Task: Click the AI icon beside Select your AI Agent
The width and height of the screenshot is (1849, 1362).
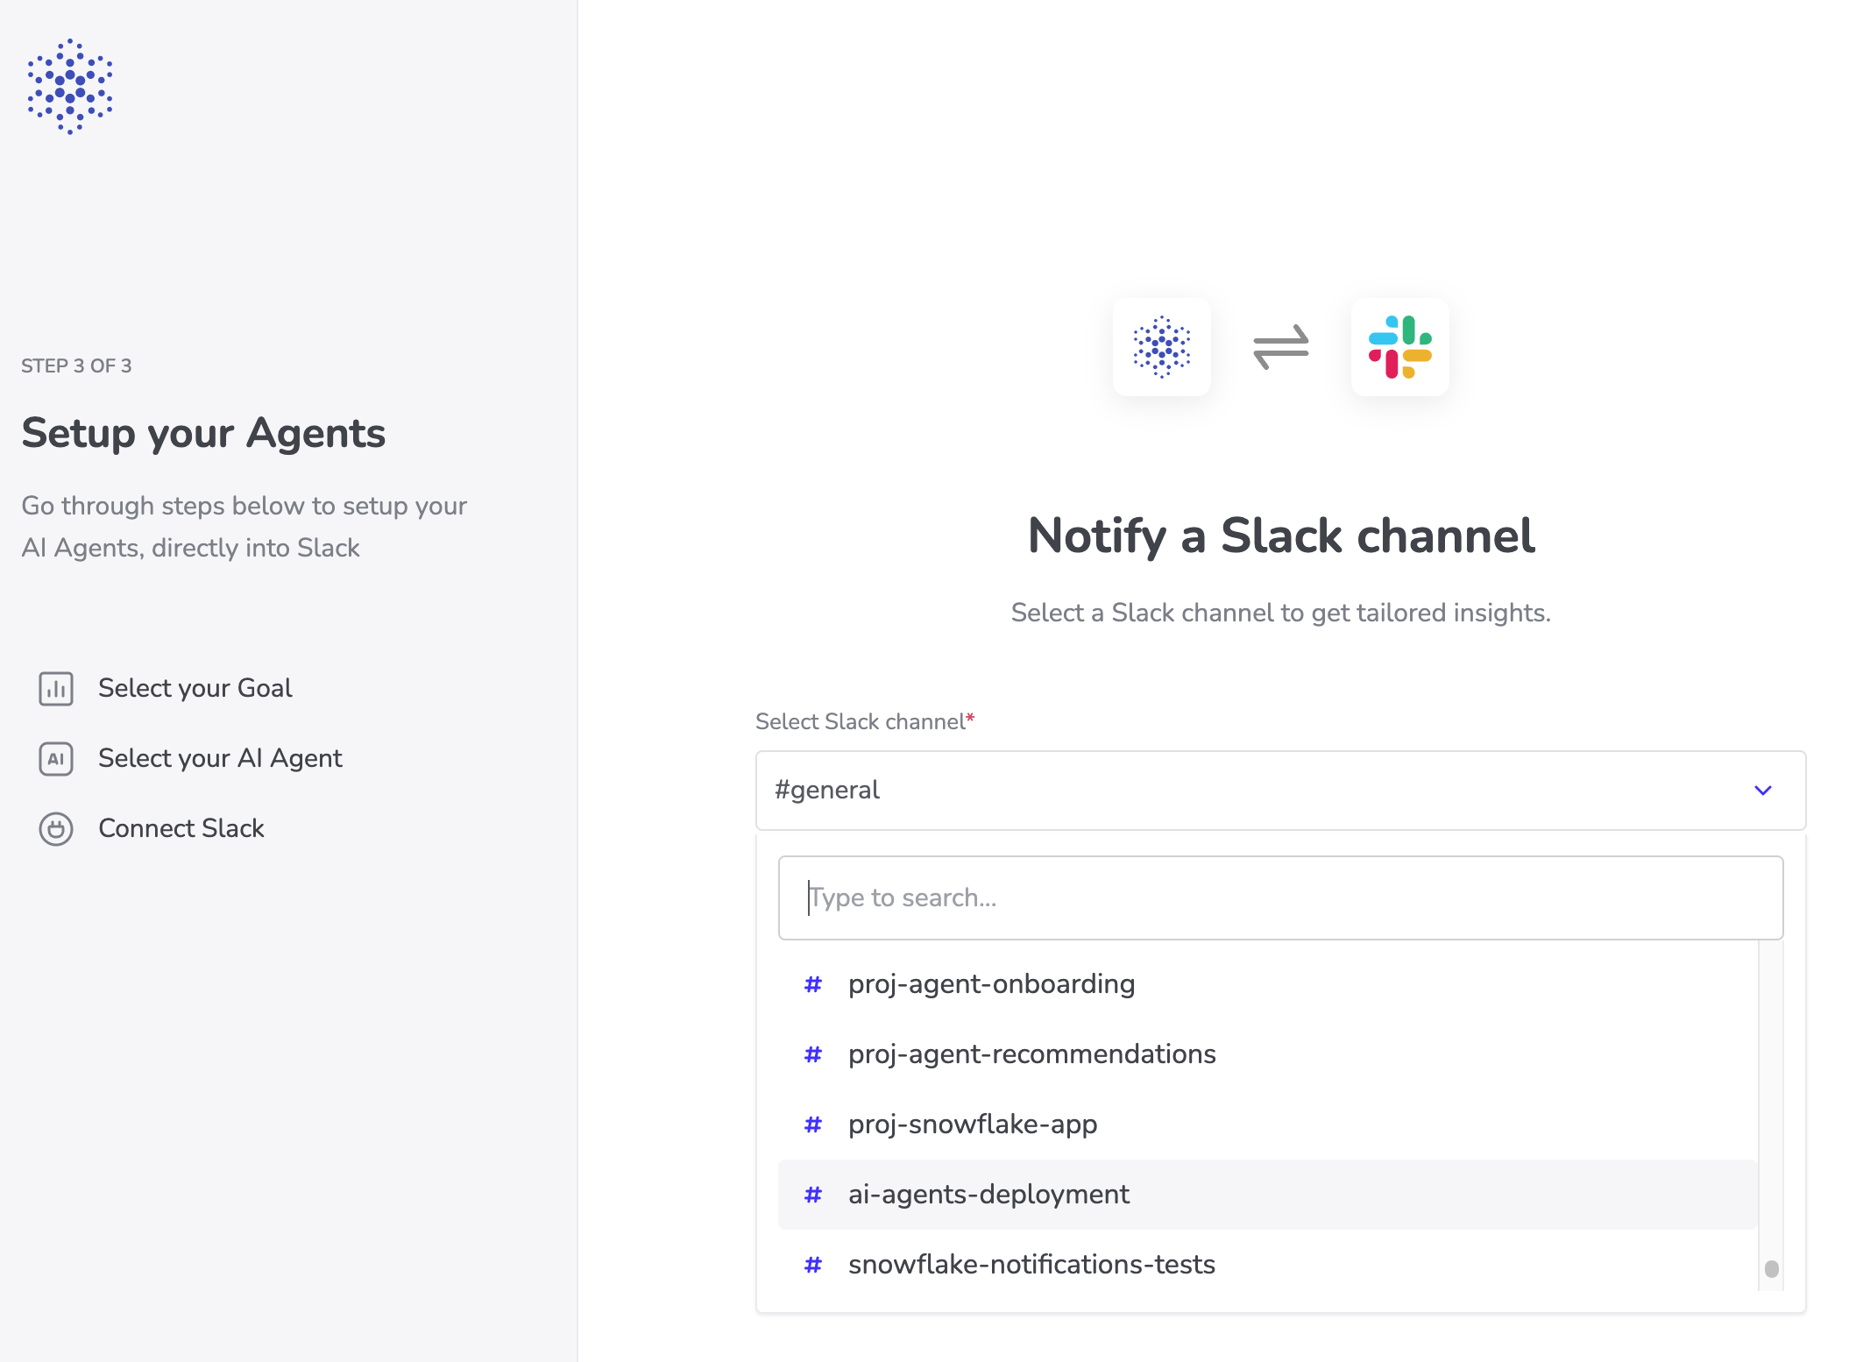Action: tap(56, 759)
